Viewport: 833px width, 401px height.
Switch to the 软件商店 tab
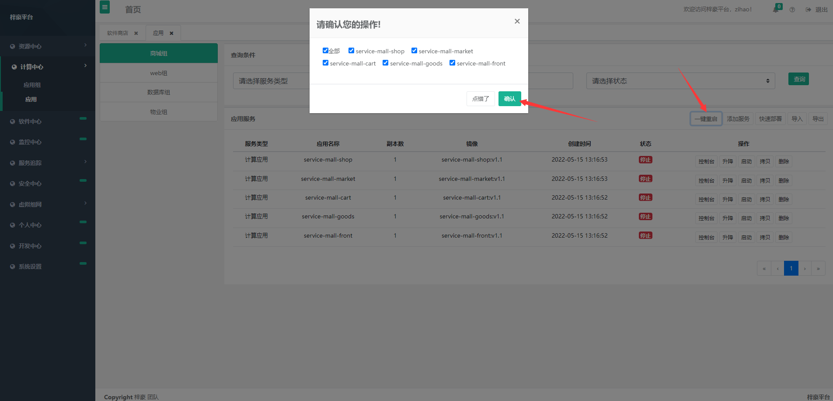point(118,33)
